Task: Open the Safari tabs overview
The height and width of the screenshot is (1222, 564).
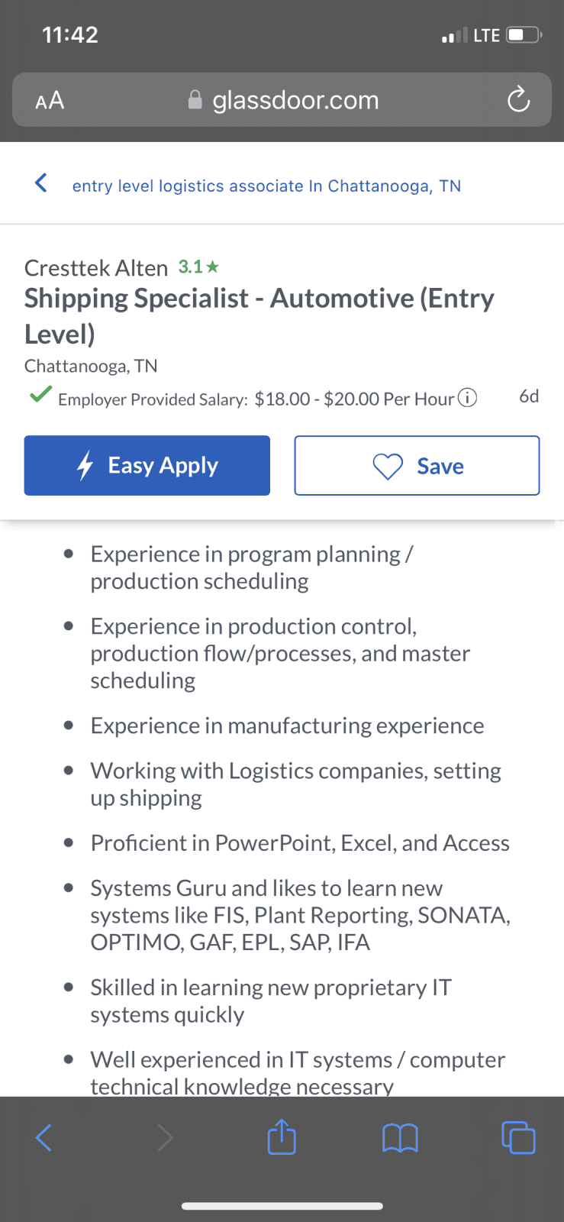Action: pyautogui.click(x=518, y=1137)
